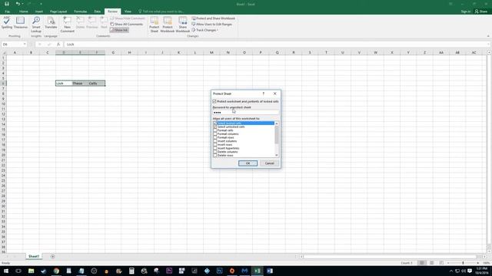Toggle Protect worksheet and contents checkbox
Viewport: 492px width, 276px height.
pyautogui.click(x=214, y=101)
